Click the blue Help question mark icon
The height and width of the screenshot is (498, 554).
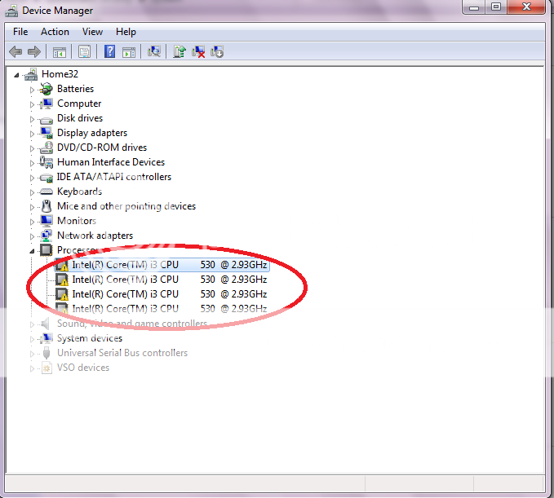pyautogui.click(x=109, y=51)
